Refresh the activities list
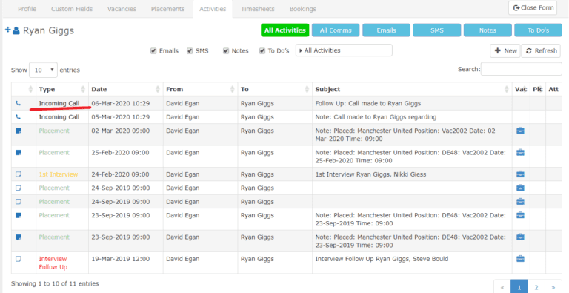 (x=541, y=51)
